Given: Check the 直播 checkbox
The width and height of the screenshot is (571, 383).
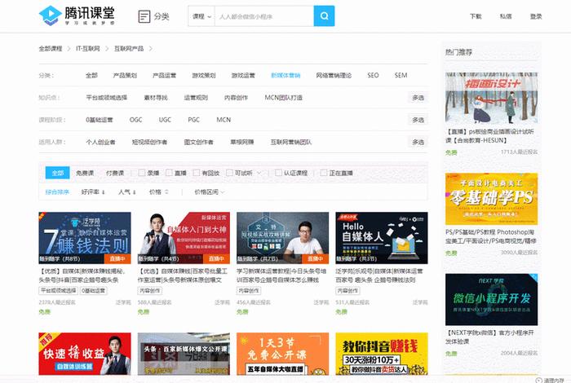Looking at the screenshot, I should tap(169, 173).
